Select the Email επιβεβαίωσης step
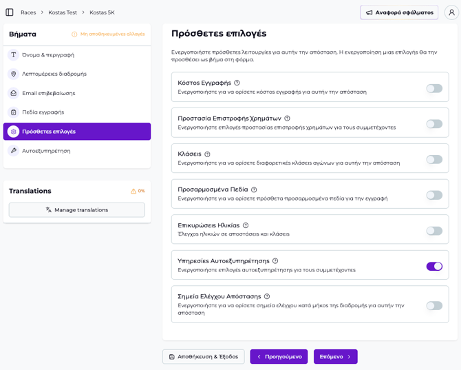Viewport: 461px width, 370px height. [x=48, y=93]
